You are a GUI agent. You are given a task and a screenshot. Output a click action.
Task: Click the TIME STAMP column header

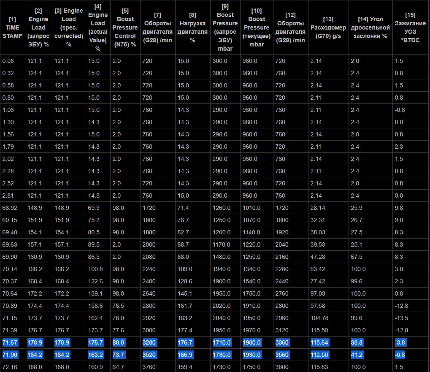point(13,27)
